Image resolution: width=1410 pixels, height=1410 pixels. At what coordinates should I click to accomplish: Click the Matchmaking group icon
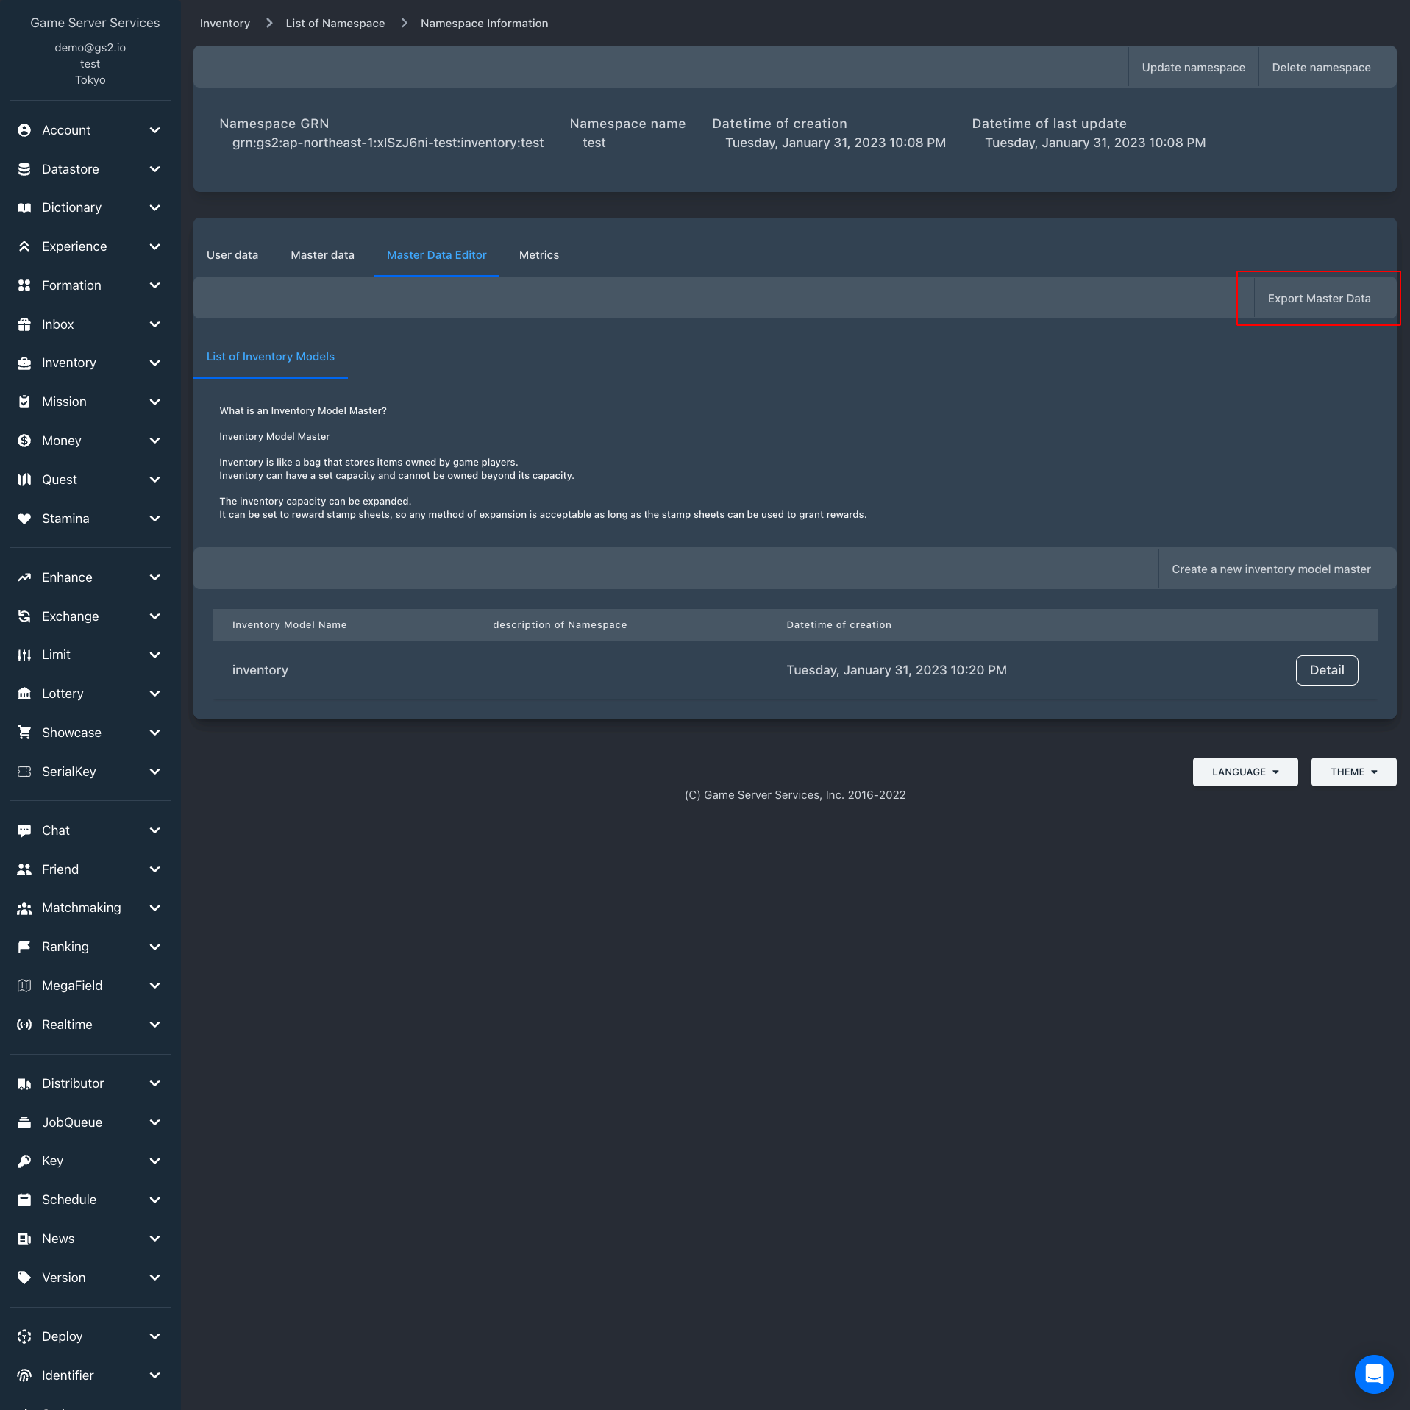click(x=24, y=908)
